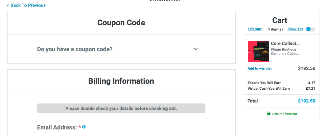This screenshot has height=136, width=327.
Task: Click the Virtual Cash You Will Earn row
Action: (281, 88)
